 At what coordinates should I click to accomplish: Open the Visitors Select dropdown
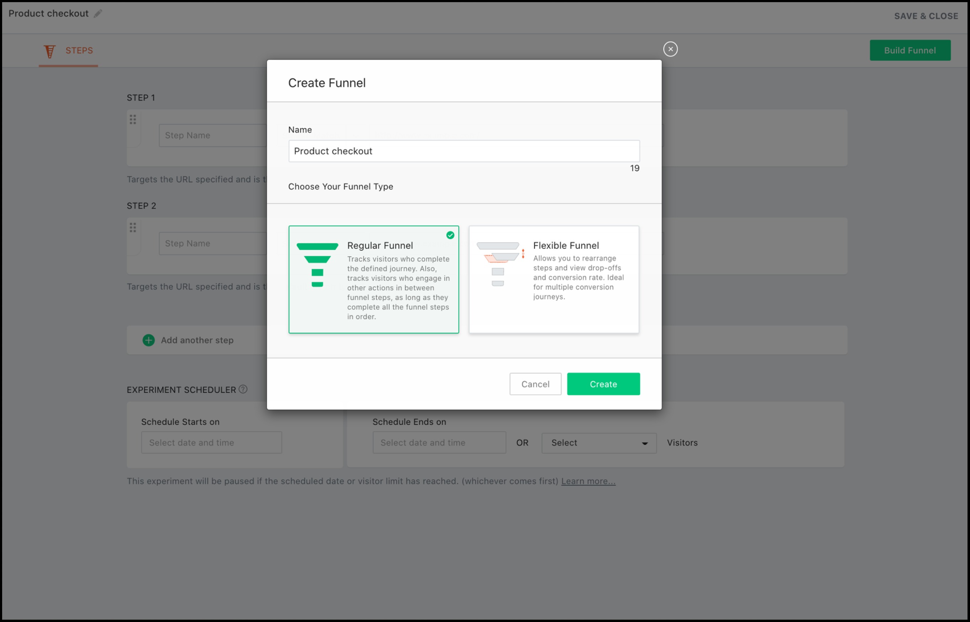coord(599,443)
